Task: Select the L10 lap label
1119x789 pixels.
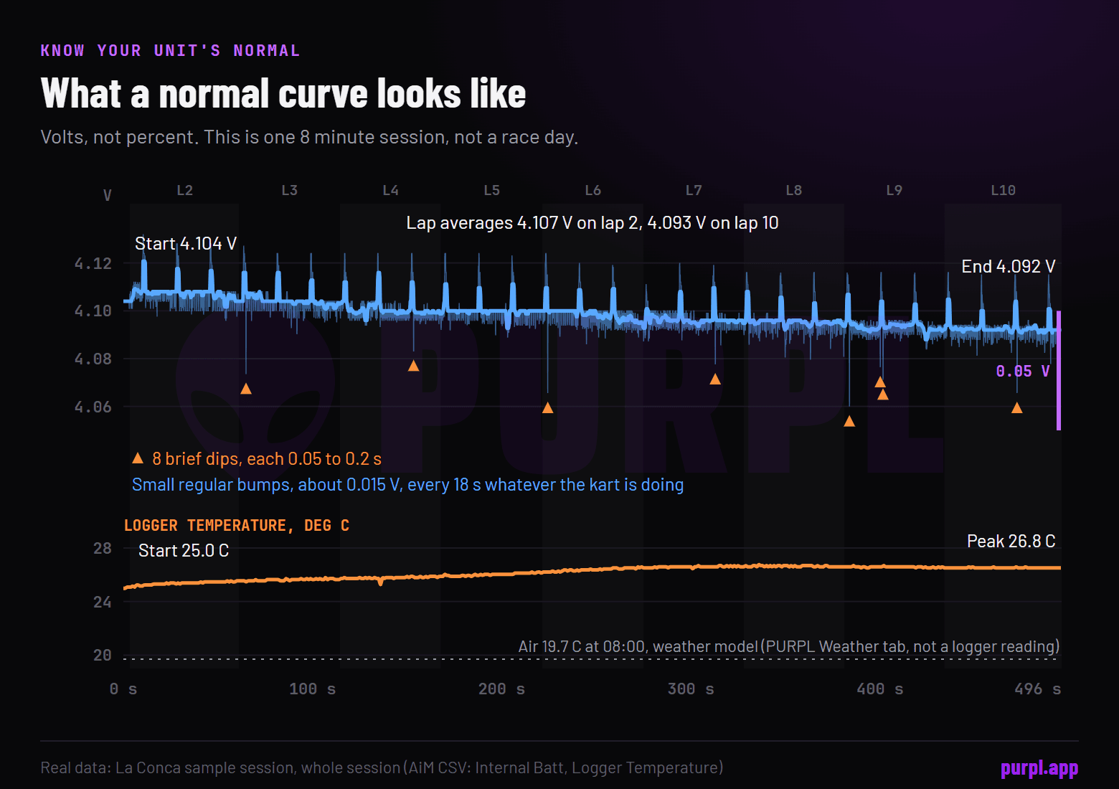Action: click(x=1004, y=190)
